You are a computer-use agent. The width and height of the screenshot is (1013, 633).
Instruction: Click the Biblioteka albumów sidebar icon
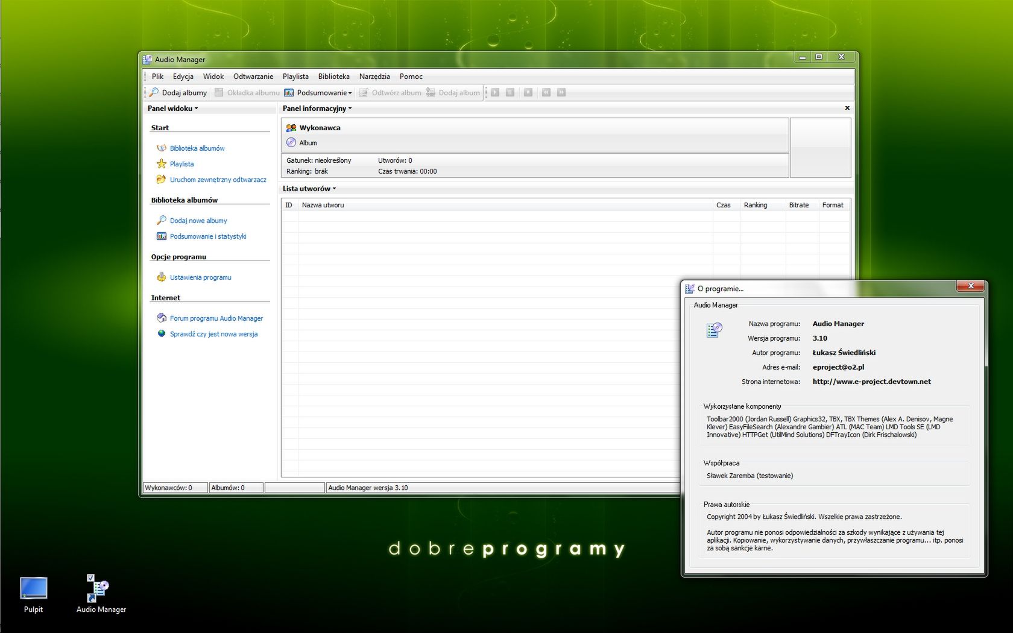(x=161, y=148)
